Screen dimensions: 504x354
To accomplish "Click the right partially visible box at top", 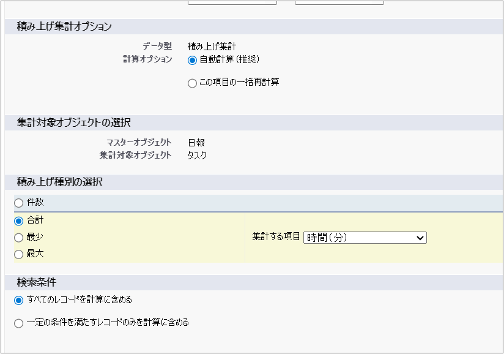I will point(339,2).
